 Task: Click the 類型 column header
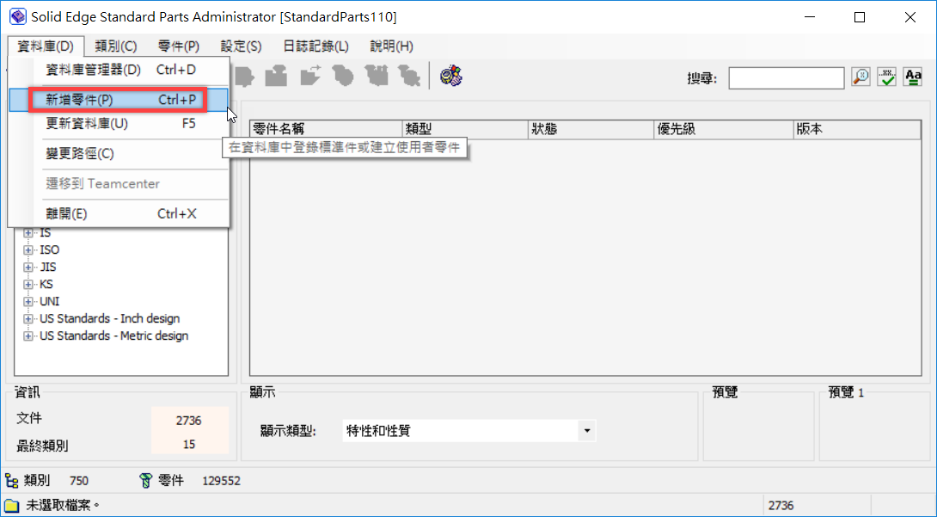[466, 130]
